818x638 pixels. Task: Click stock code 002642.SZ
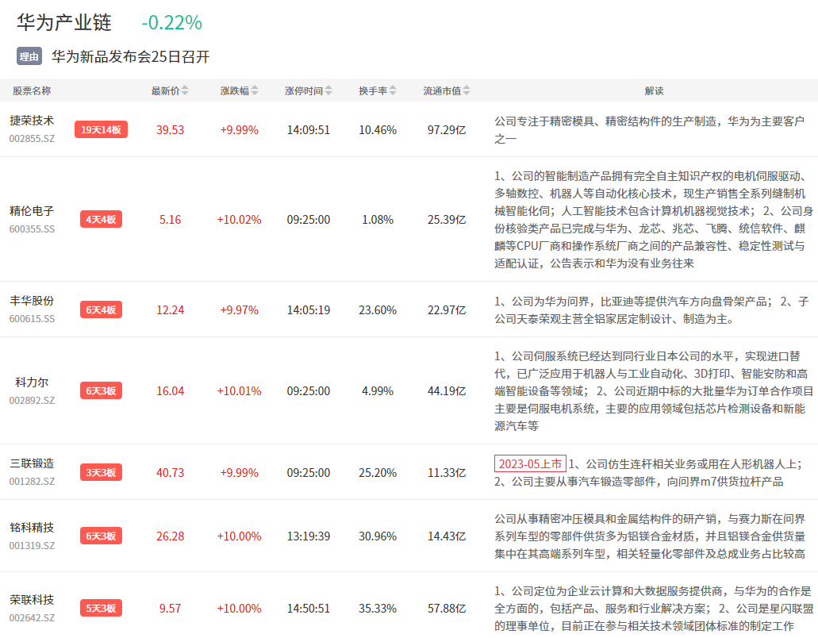pyautogui.click(x=32, y=617)
